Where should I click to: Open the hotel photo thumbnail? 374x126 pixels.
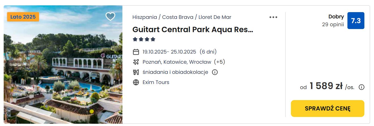(63, 65)
